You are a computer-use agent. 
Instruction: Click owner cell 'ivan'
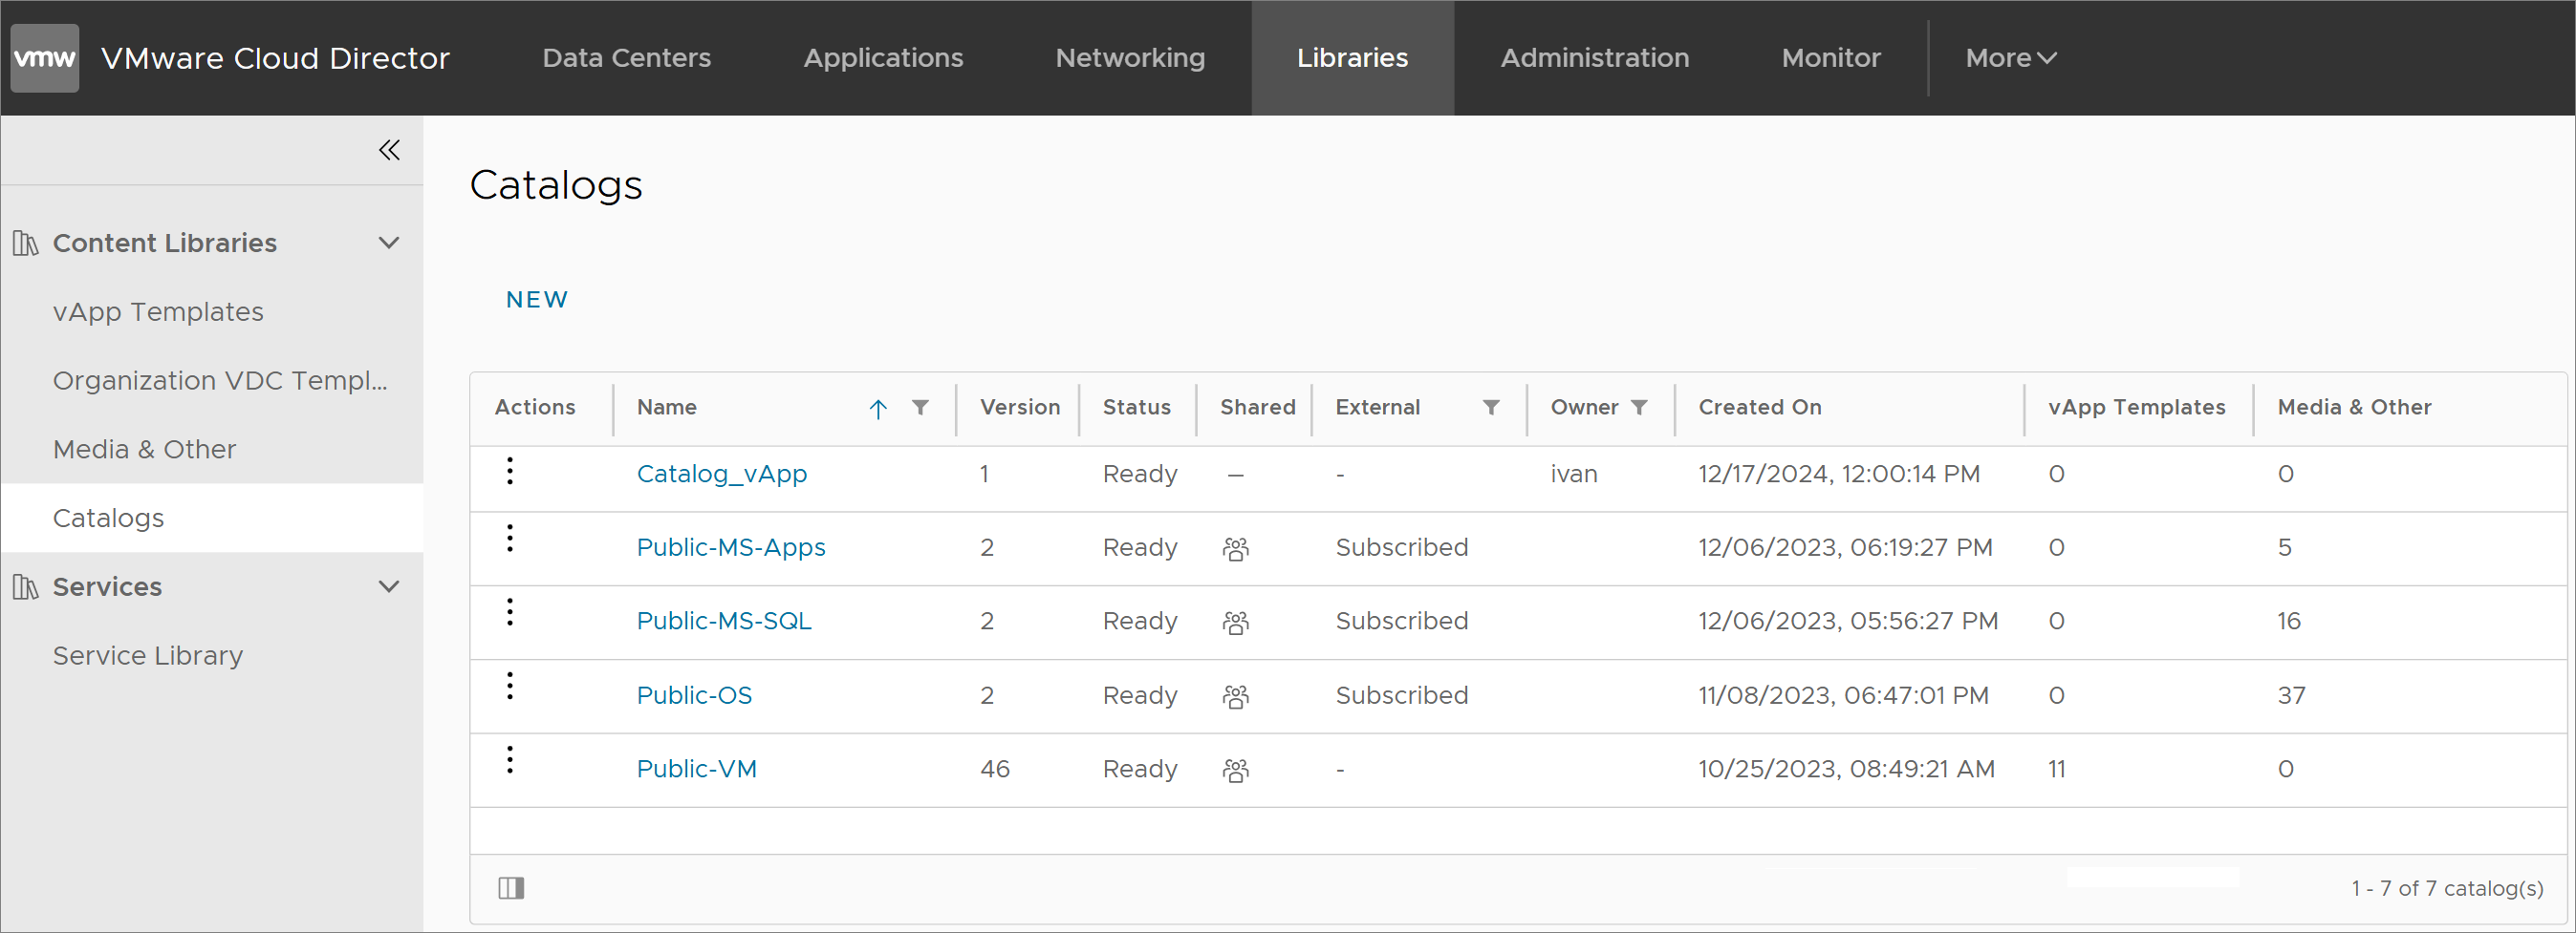point(1574,474)
